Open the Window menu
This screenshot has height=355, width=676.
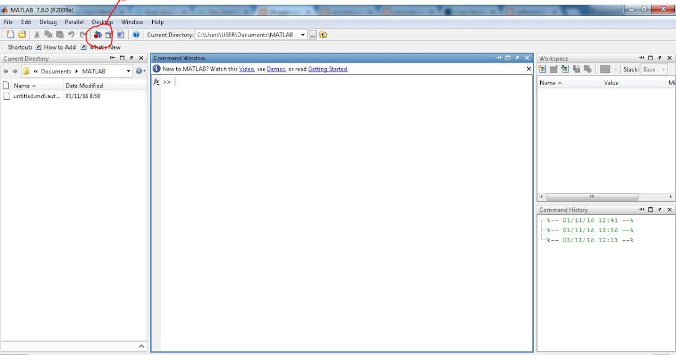(x=132, y=22)
